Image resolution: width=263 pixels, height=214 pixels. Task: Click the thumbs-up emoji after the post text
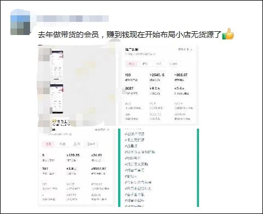228,34
